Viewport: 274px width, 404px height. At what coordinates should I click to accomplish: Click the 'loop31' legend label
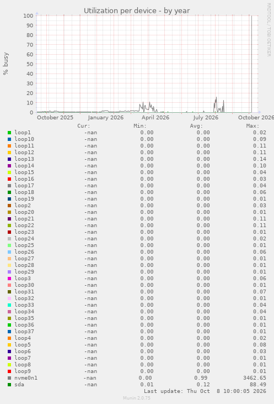tap(24, 292)
